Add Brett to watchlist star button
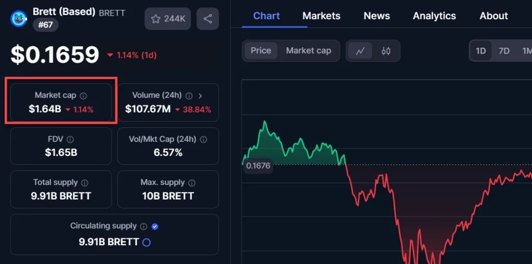 click(167, 19)
